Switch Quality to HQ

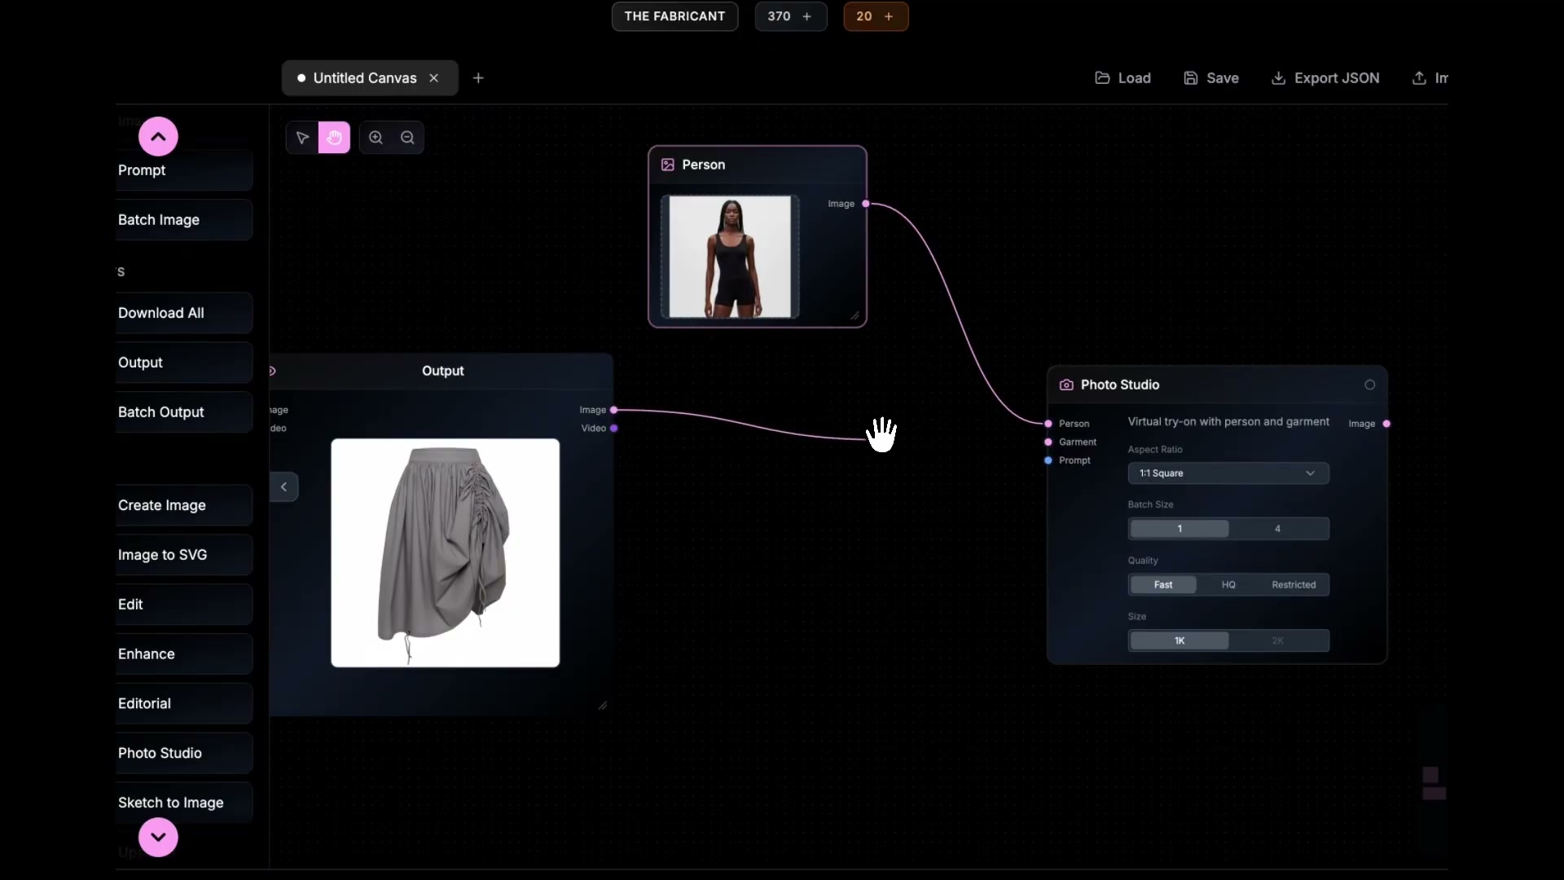1228,584
